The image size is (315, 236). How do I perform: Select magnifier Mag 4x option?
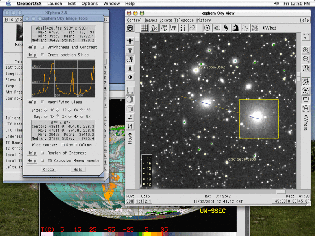click(70, 116)
